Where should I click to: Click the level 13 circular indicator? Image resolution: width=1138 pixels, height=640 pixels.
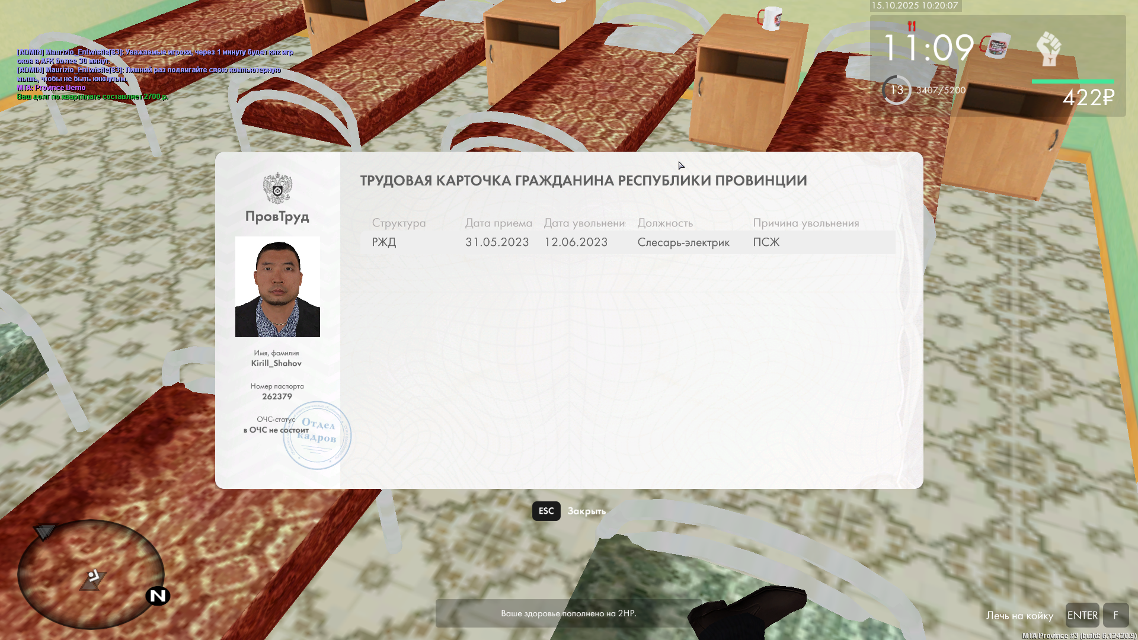896,90
